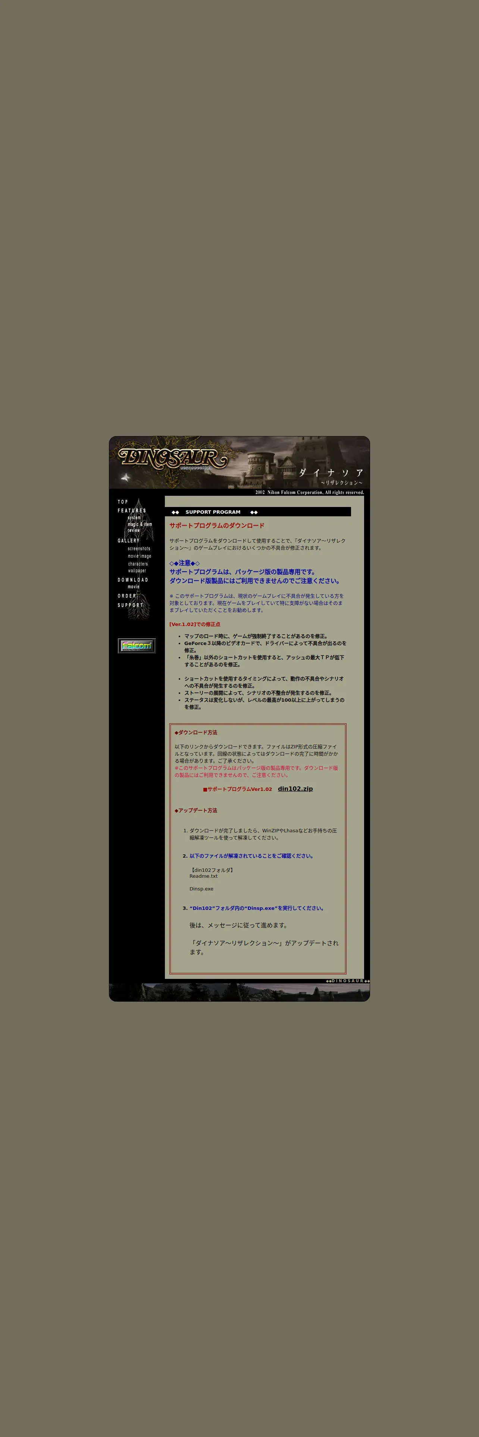Viewport: 479px width, 1437px height.
Task: Download the din102.zip file
Action: click(295, 789)
